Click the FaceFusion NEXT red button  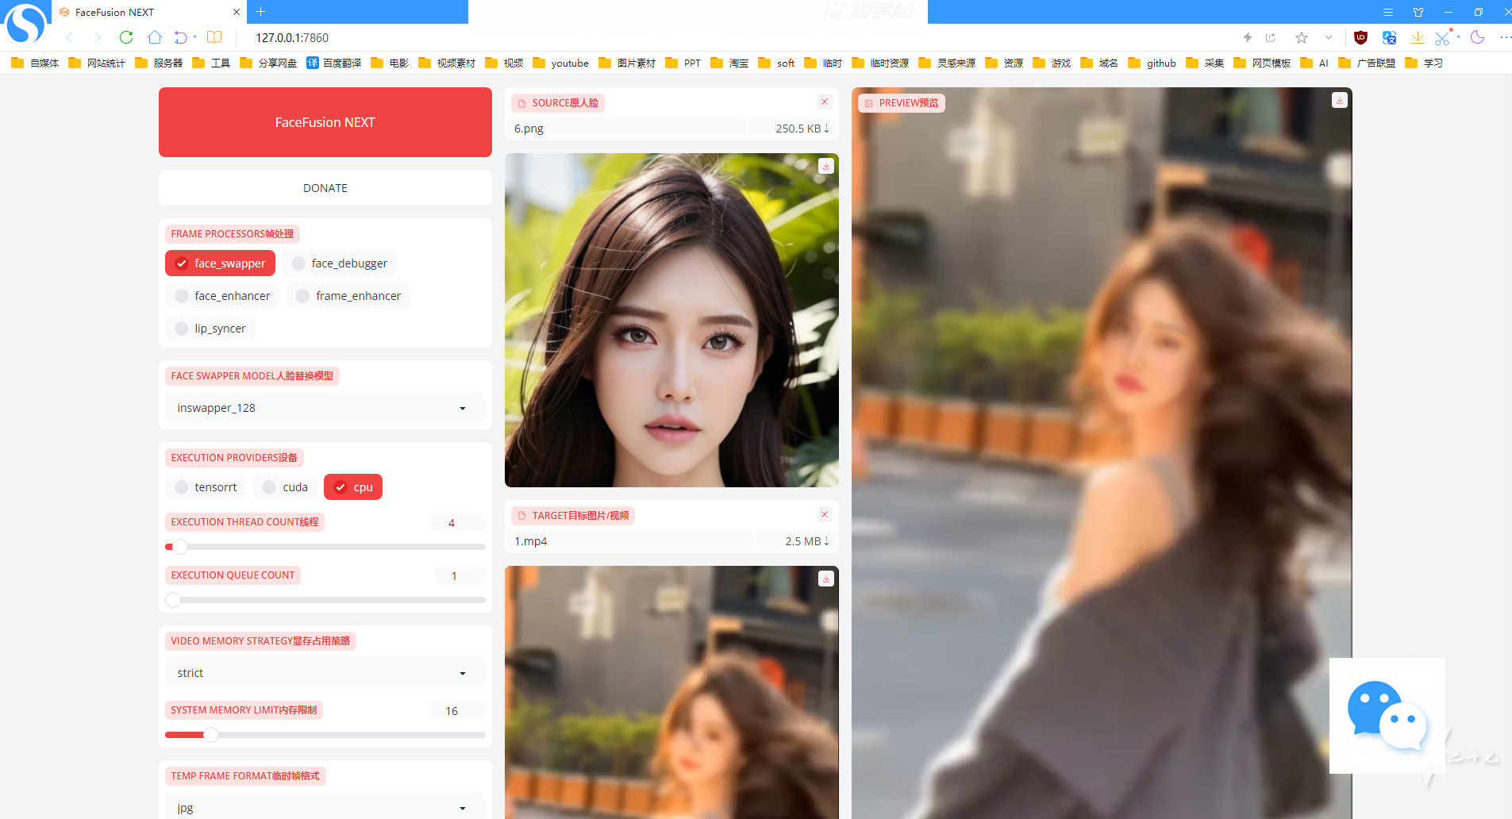tap(325, 122)
